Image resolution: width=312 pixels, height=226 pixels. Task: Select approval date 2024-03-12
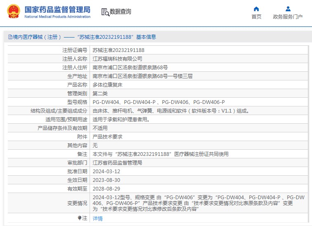click(x=106, y=171)
